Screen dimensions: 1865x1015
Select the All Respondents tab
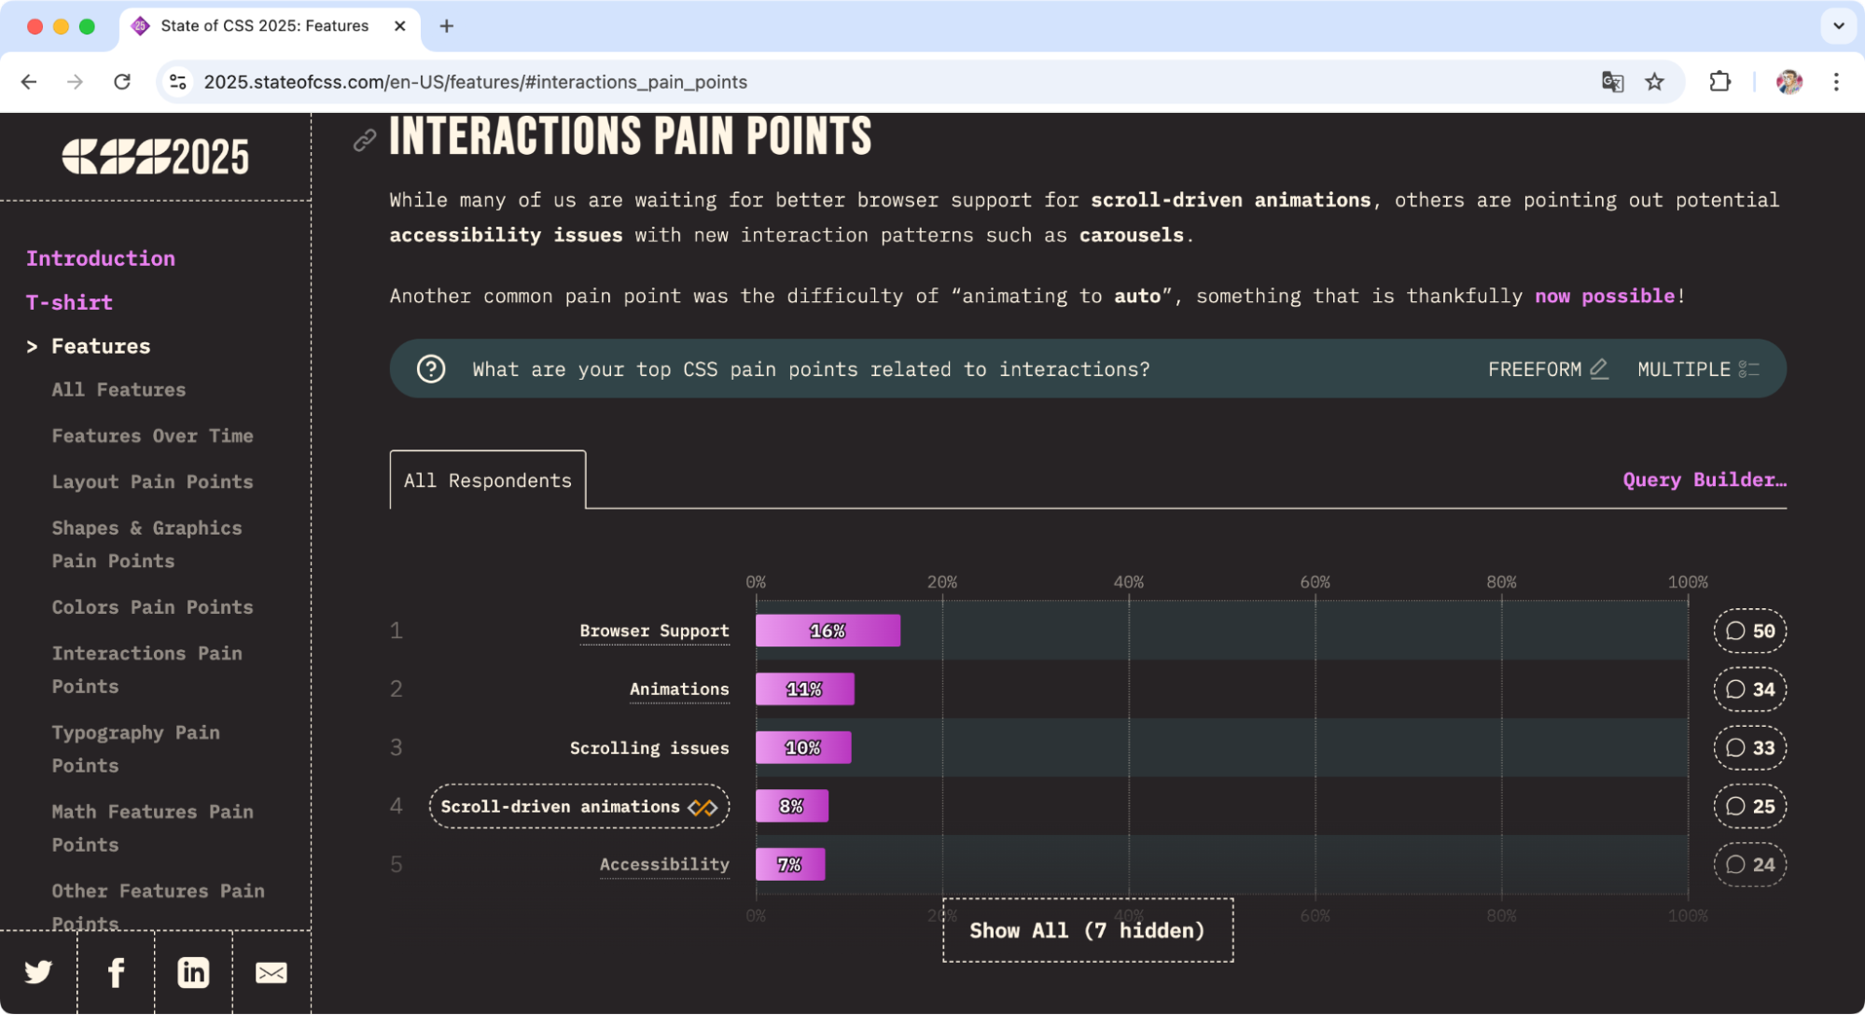tap(487, 480)
